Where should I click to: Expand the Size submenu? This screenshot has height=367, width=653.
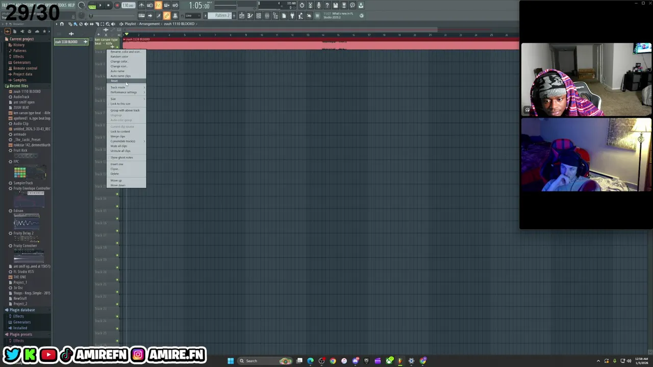[127, 99]
